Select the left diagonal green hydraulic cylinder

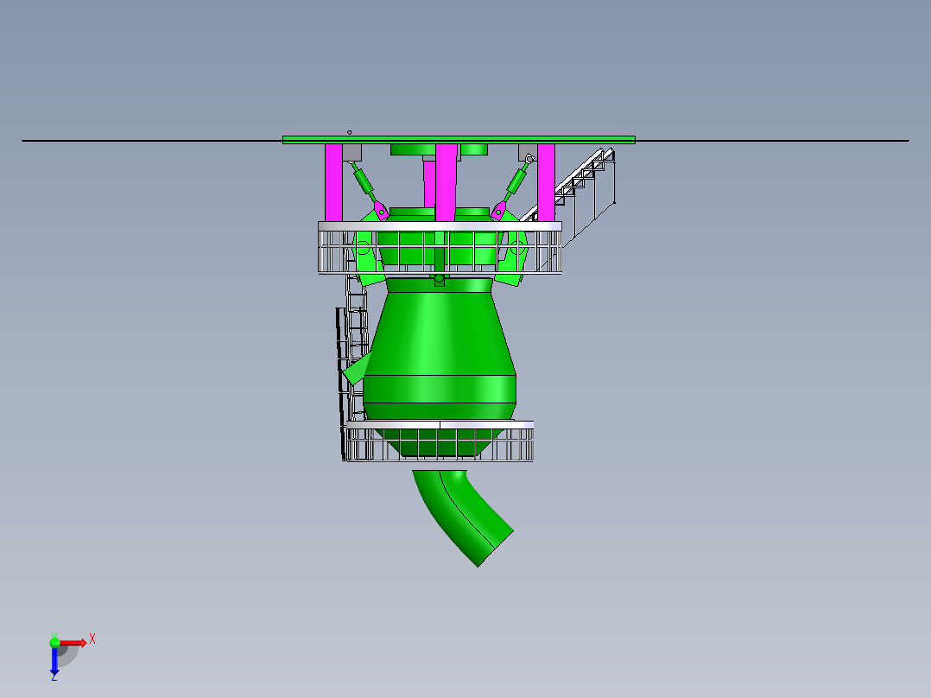pyautogui.click(x=364, y=180)
